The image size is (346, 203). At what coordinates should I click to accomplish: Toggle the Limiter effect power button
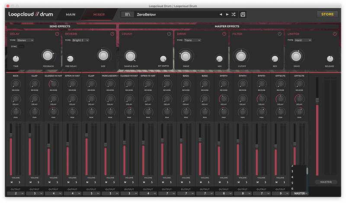pyautogui.click(x=335, y=34)
